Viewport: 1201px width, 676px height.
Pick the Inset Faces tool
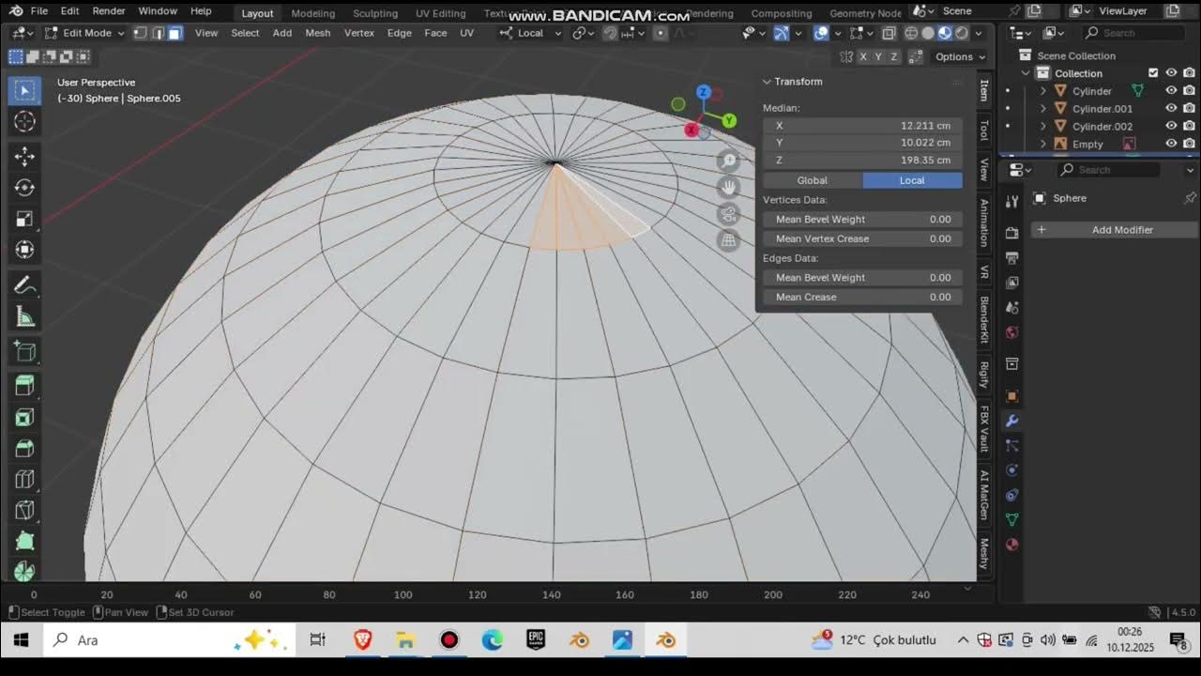(x=23, y=415)
